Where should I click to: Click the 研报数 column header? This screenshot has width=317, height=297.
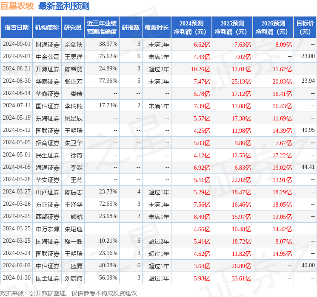(x=131, y=28)
